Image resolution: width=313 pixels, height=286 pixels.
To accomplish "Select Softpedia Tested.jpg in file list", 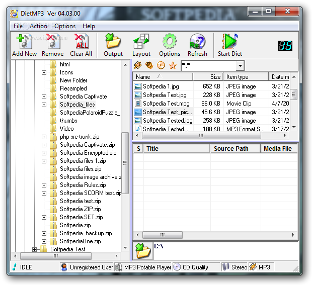I will 168,121.
